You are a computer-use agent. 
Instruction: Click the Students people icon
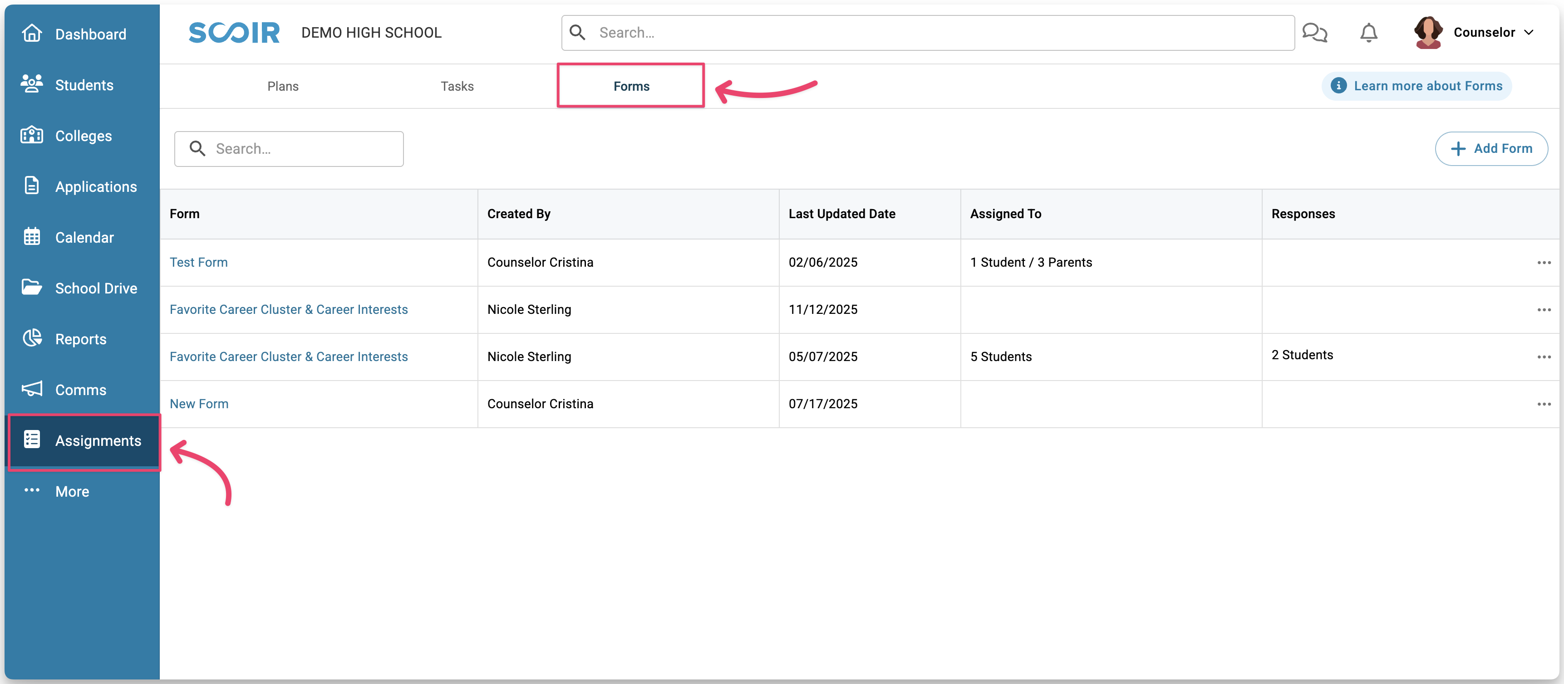32,84
